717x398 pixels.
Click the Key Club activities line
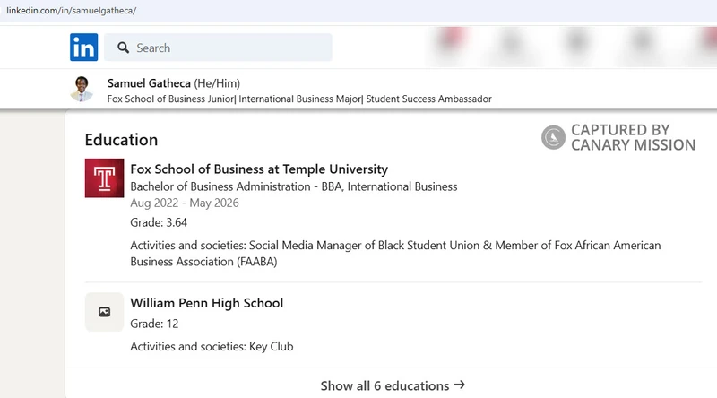click(x=212, y=346)
